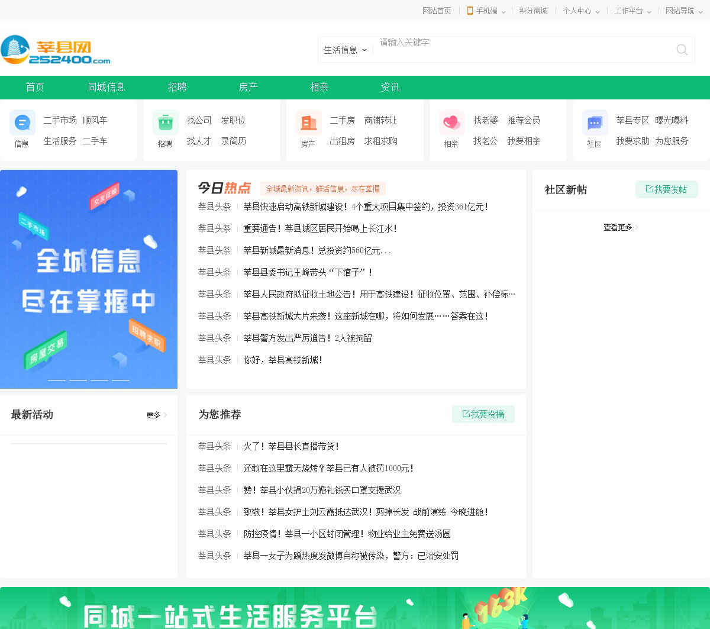Click the orange 房产 building icon
Viewport: 710px width, 629px height.
coord(308,122)
